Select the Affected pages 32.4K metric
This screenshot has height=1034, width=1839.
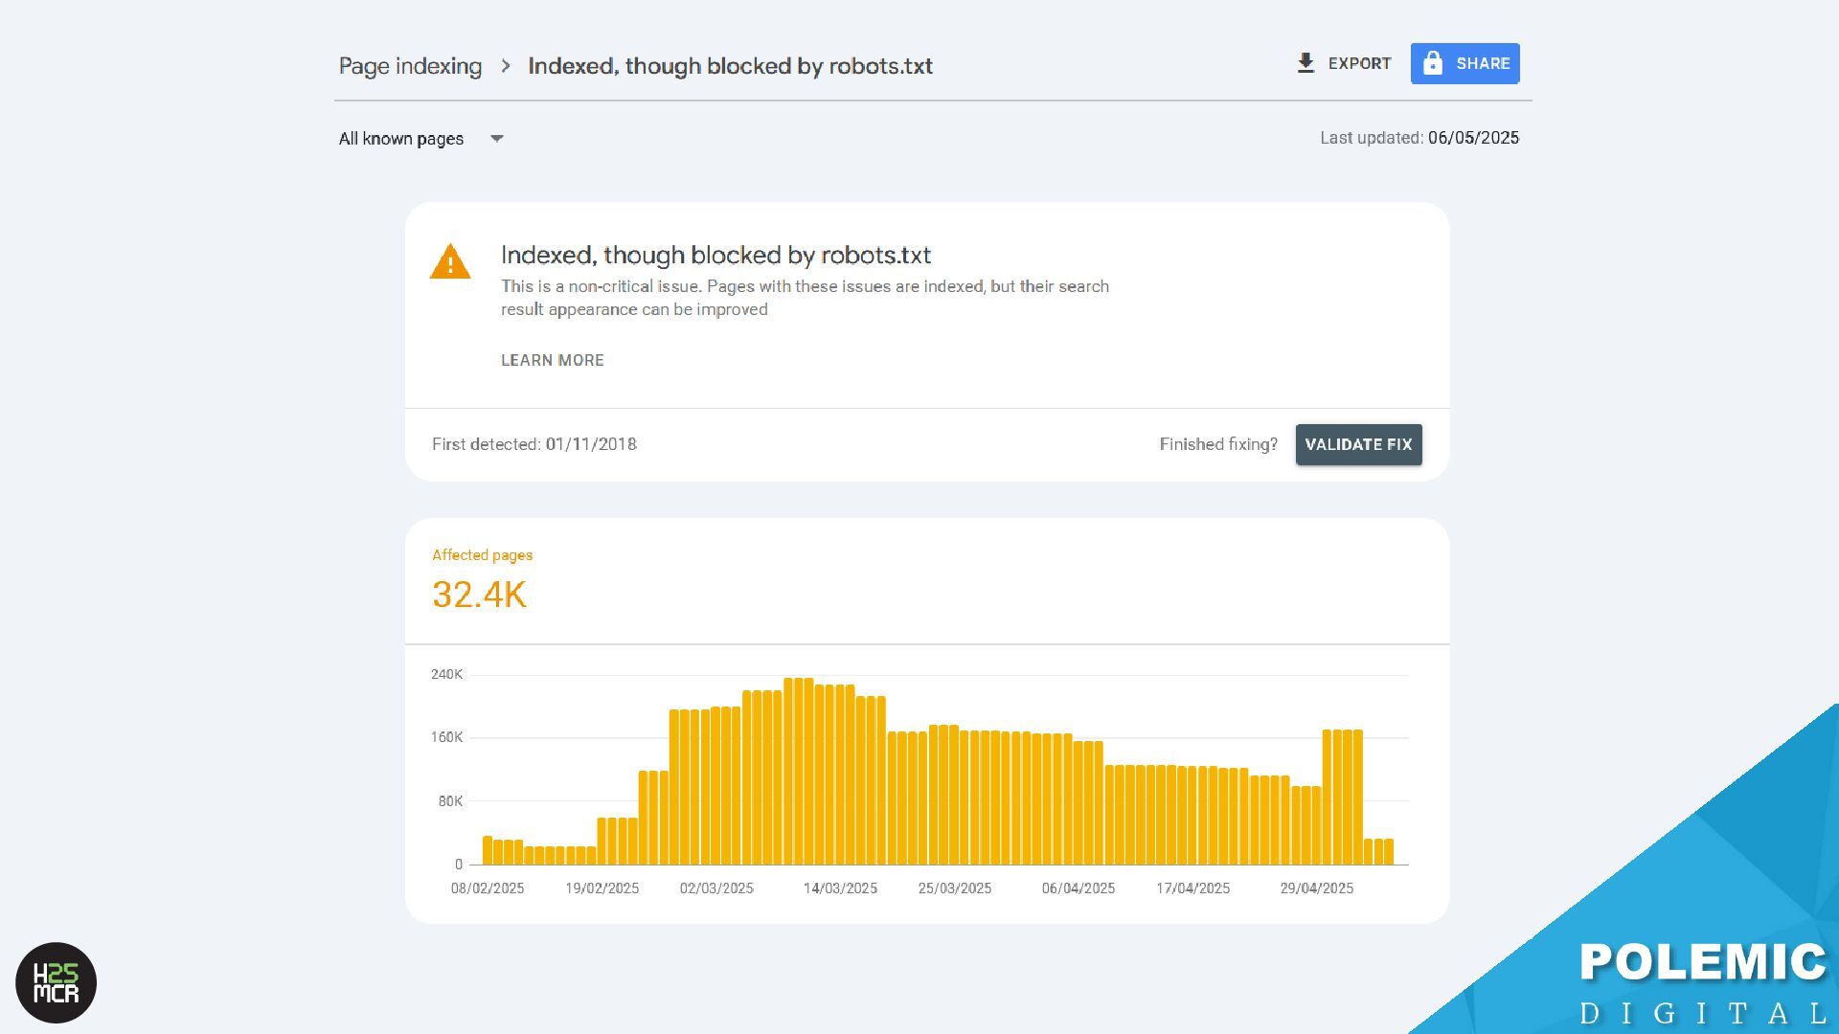pyautogui.click(x=479, y=594)
